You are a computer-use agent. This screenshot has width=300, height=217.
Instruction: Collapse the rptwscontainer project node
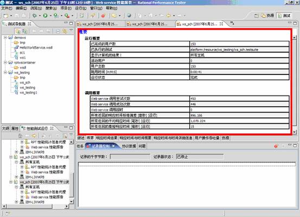click(x=5, y=62)
